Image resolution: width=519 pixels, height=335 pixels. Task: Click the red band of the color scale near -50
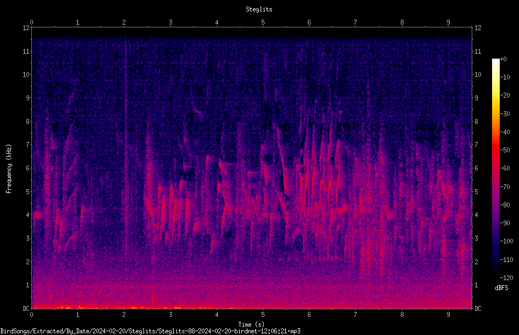tap(495, 150)
